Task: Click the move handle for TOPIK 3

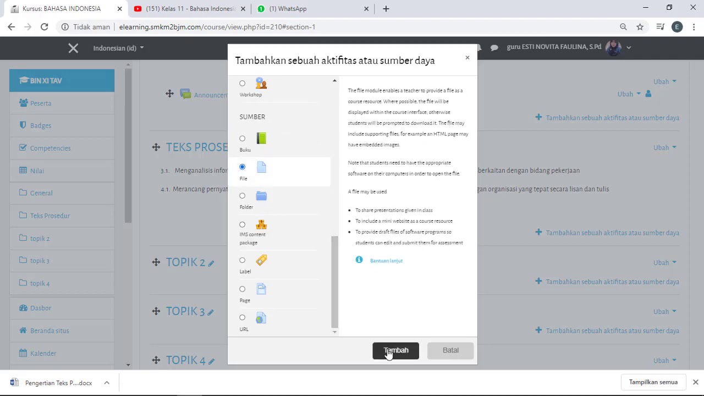Action: pos(156,311)
